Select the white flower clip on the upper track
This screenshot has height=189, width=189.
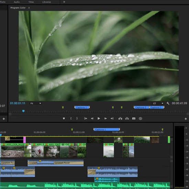pos(118,140)
